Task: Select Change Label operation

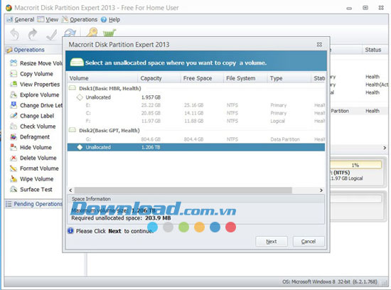Action: tap(32, 116)
